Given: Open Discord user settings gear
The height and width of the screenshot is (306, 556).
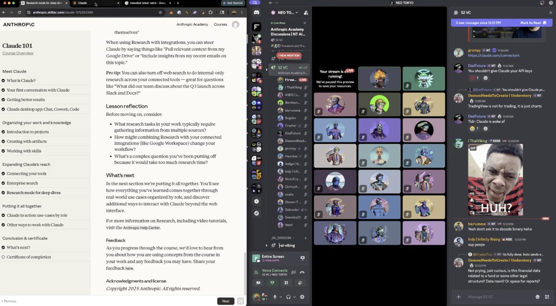Looking at the screenshot, I should pos(302,297).
